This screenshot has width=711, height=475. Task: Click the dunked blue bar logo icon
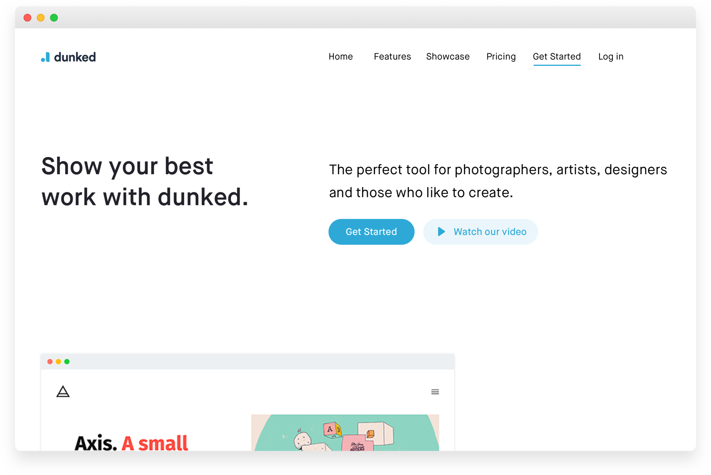point(46,57)
